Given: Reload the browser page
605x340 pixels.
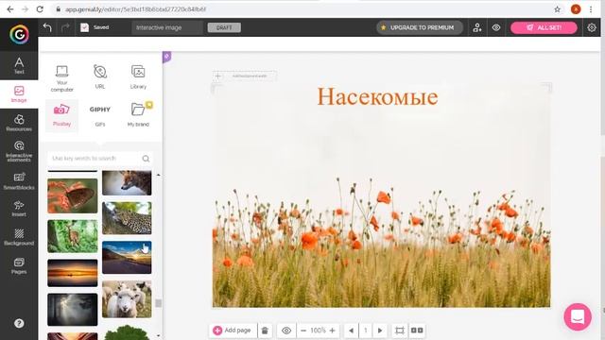Looking at the screenshot, I should click(x=40, y=9).
